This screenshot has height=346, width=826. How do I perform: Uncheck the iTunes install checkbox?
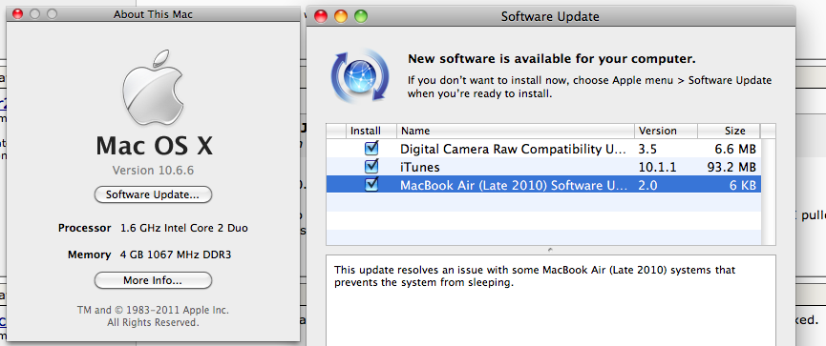point(371,167)
